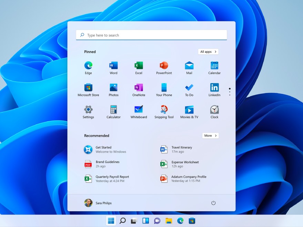Screen dimensions: 303x227
Task: Open the Sara Philips account menu
Action: tap(98, 203)
